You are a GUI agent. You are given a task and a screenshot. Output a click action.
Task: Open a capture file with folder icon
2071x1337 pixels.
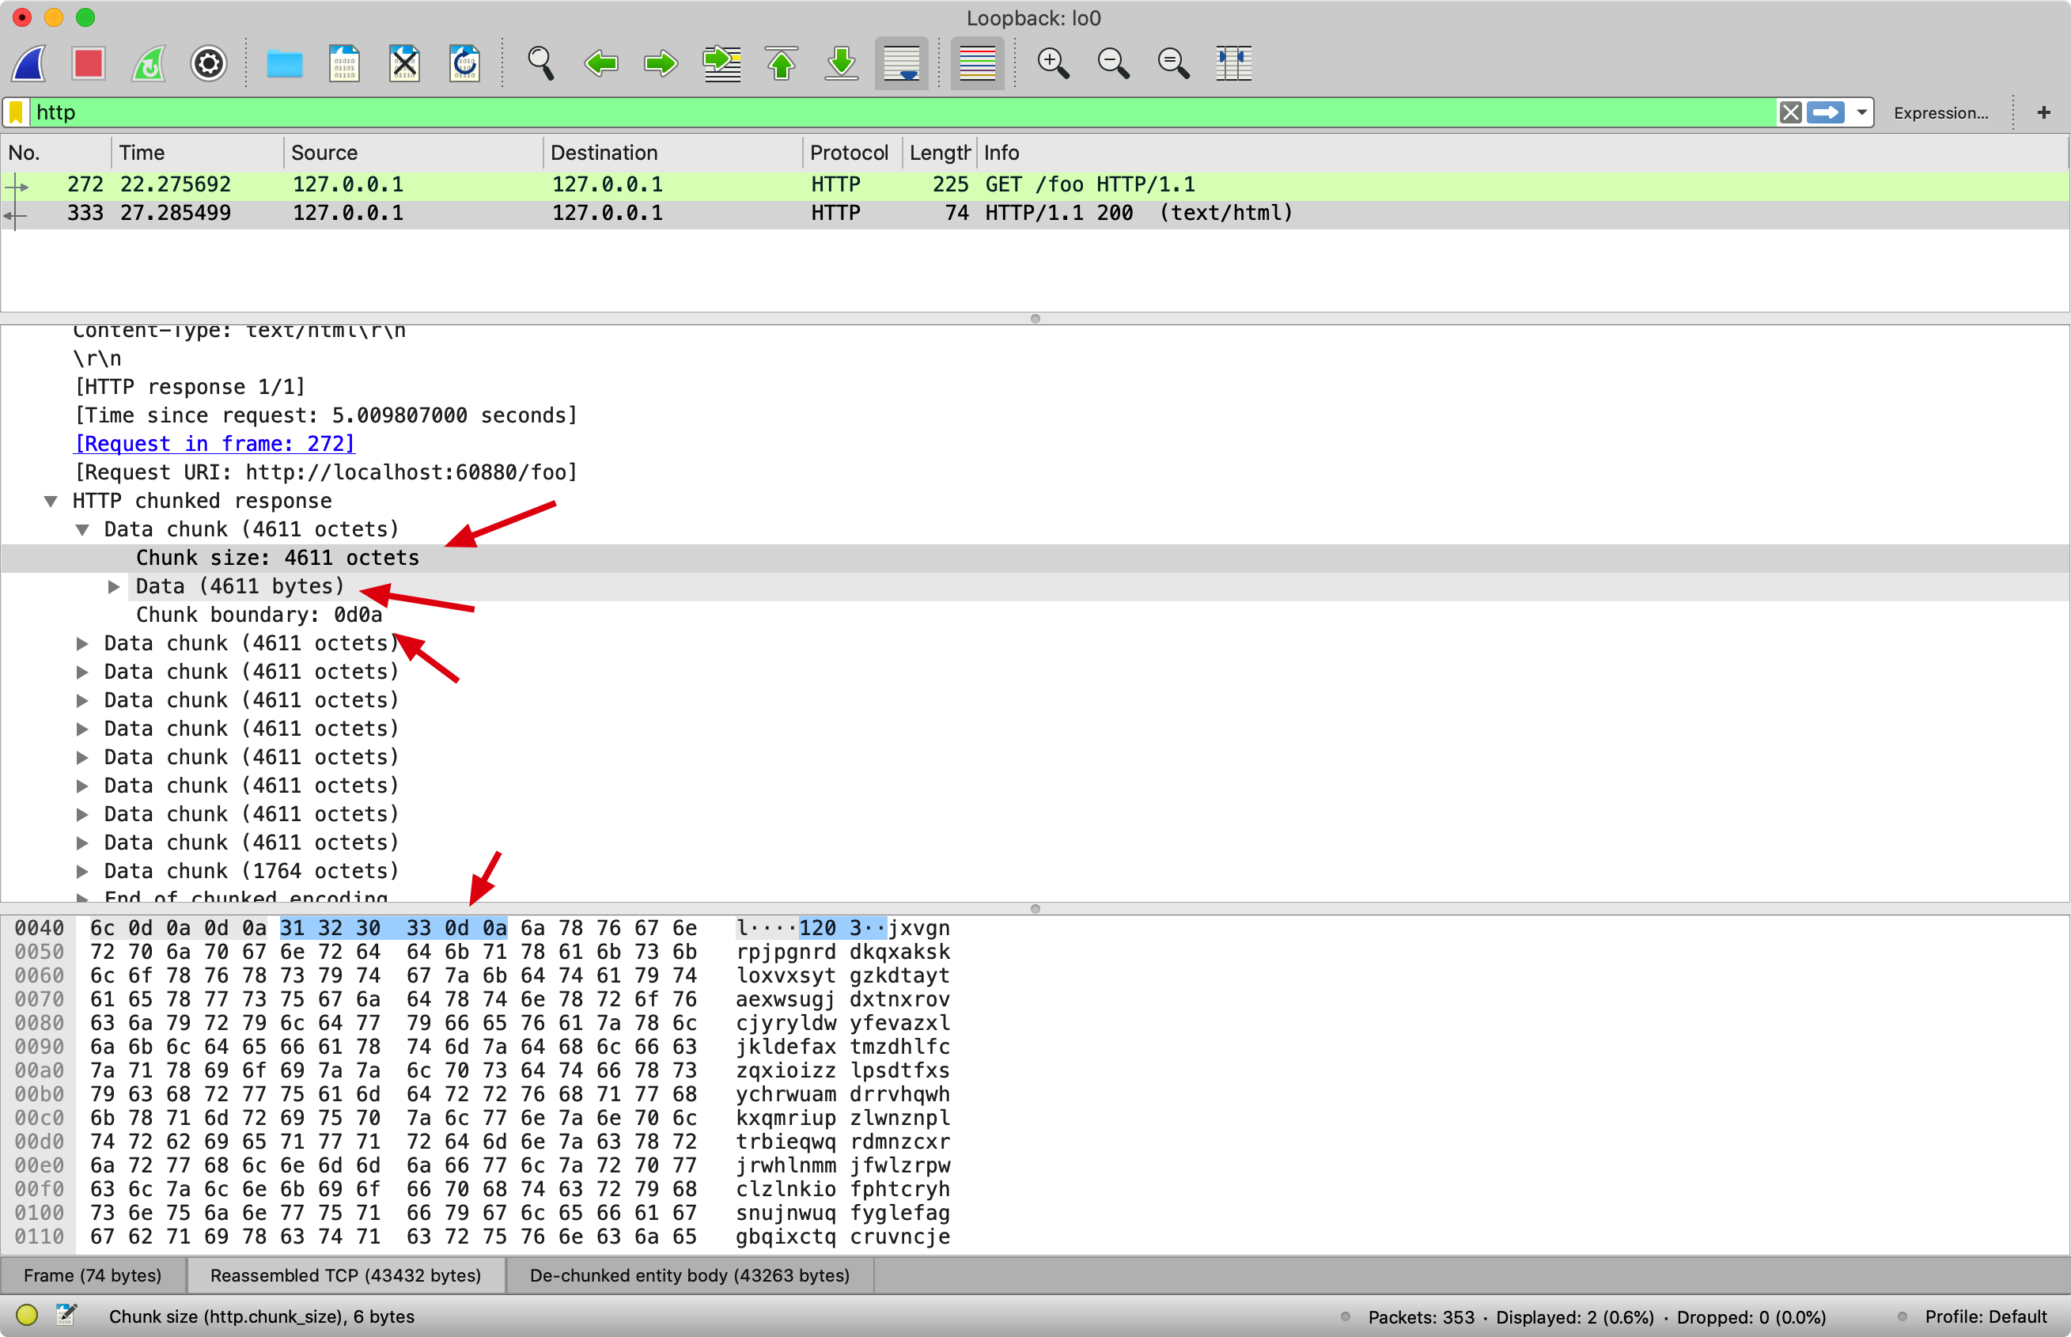[284, 63]
